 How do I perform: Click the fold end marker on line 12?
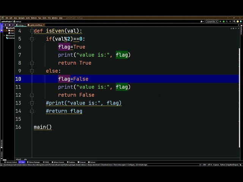point(32,95)
